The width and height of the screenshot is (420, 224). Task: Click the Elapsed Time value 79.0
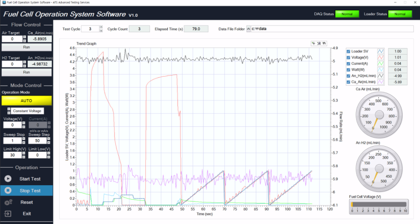click(196, 29)
